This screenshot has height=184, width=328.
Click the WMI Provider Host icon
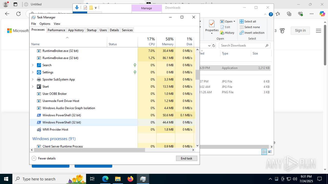pos(39,130)
